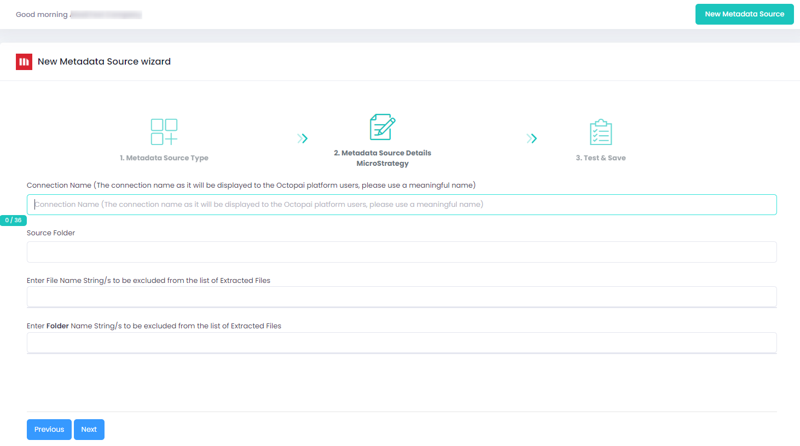Click the double chevron after step 1
800x446 pixels.
tap(303, 138)
